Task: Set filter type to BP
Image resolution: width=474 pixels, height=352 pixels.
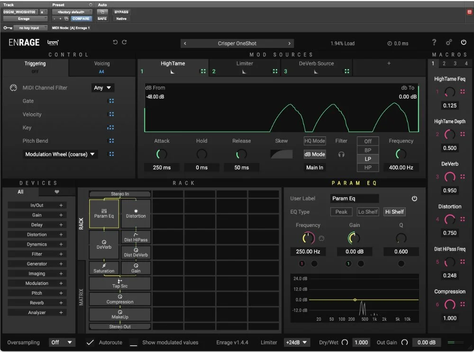Action: pos(368,150)
